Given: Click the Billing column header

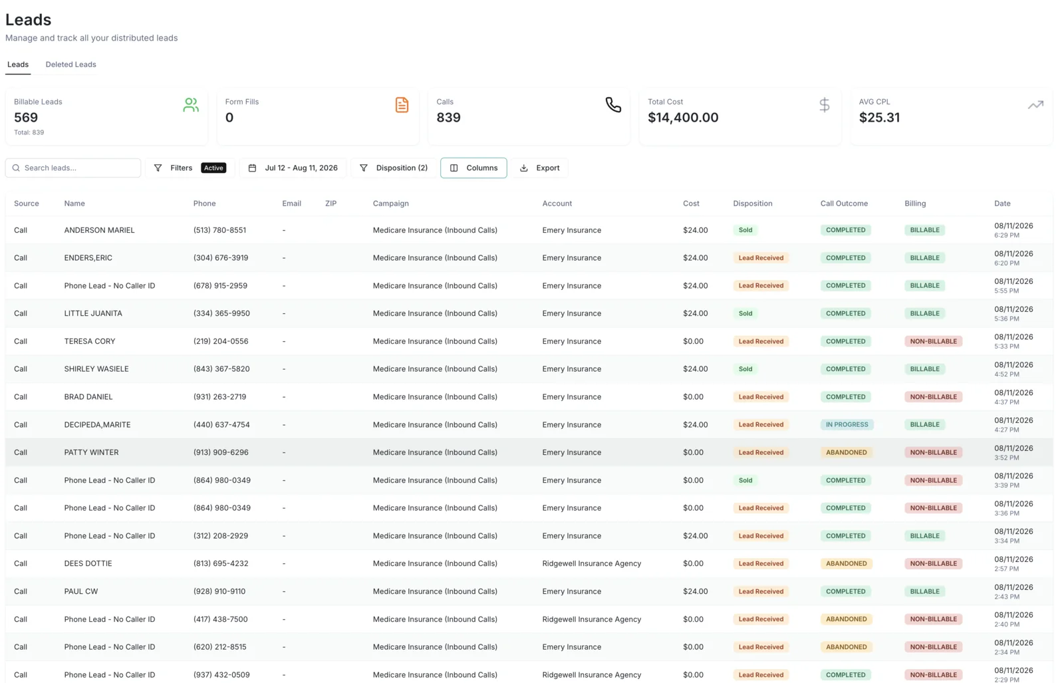Looking at the screenshot, I should (x=915, y=204).
